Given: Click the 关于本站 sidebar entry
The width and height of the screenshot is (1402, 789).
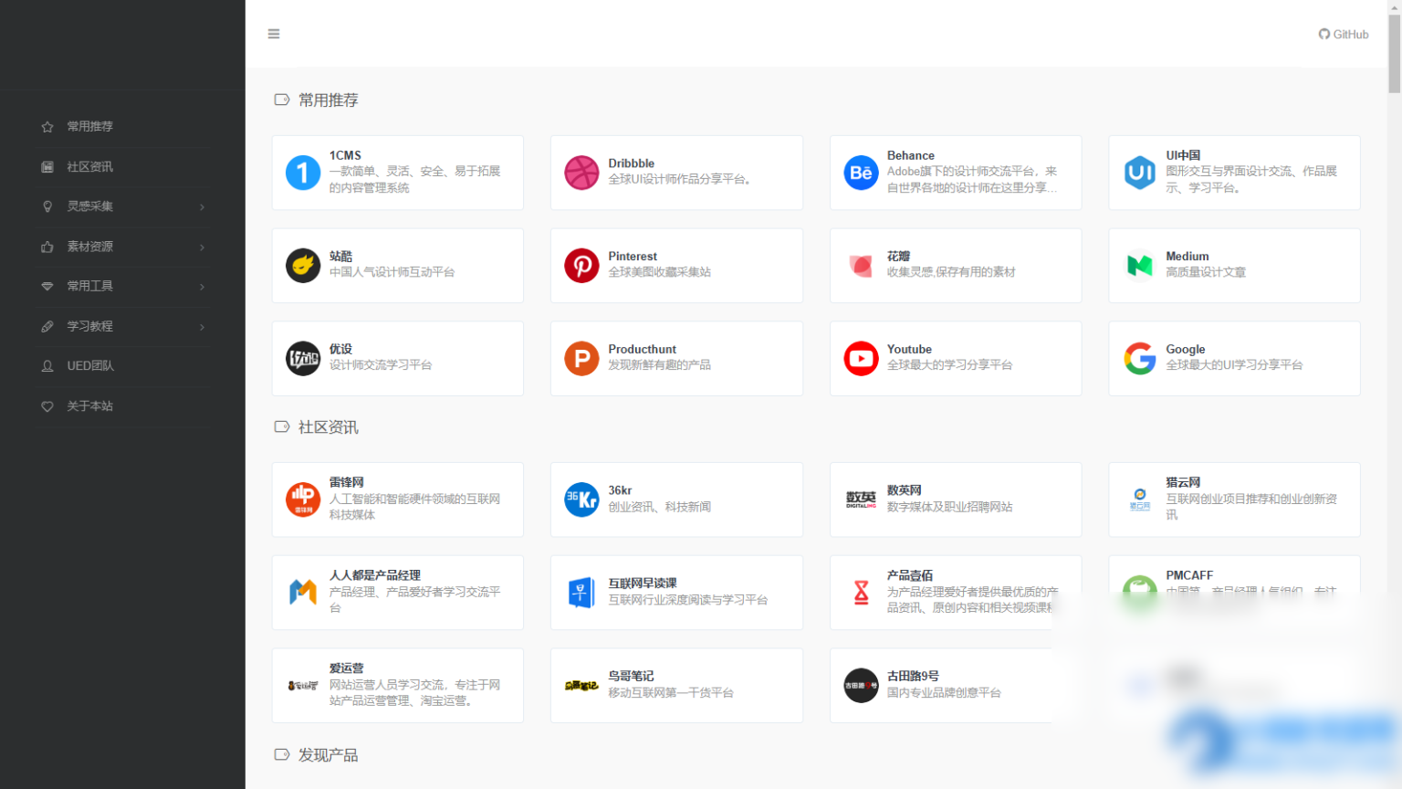Looking at the screenshot, I should pos(122,406).
